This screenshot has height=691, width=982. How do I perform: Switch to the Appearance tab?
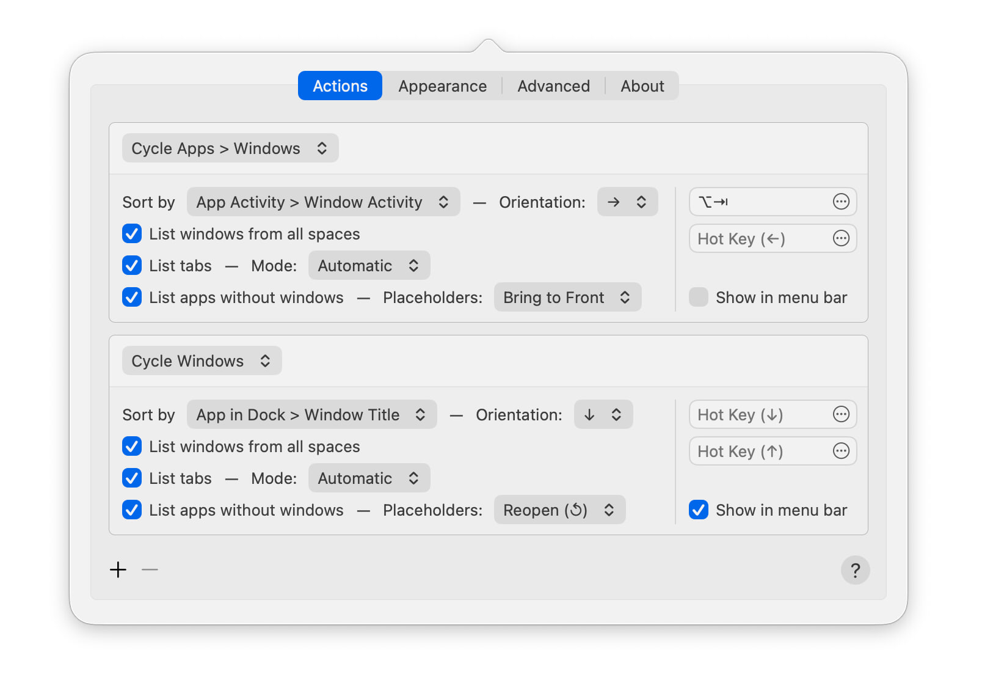click(x=442, y=86)
